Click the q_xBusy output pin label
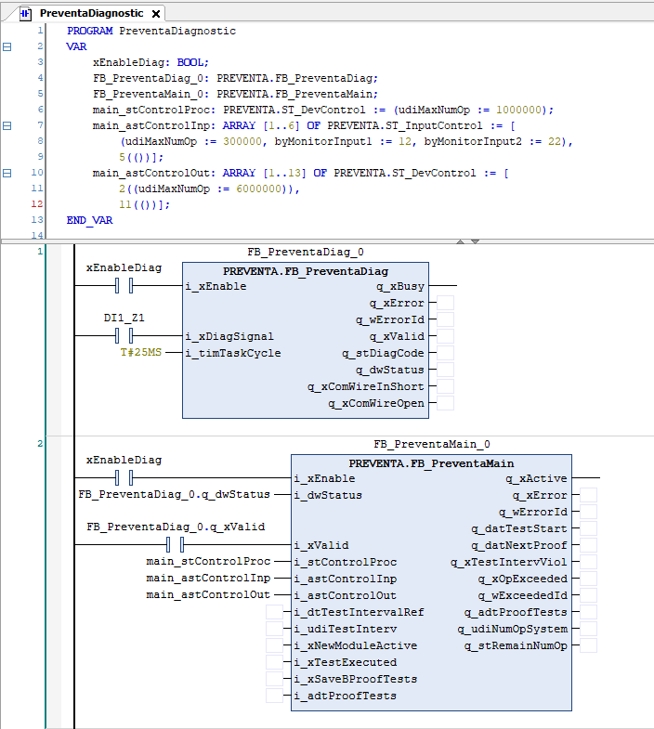654x729 pixels. coord(400,286)
